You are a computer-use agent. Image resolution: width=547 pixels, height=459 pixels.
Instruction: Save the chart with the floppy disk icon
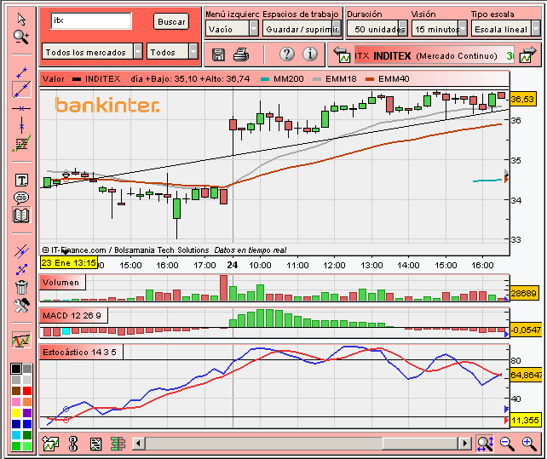click(218, 55)
